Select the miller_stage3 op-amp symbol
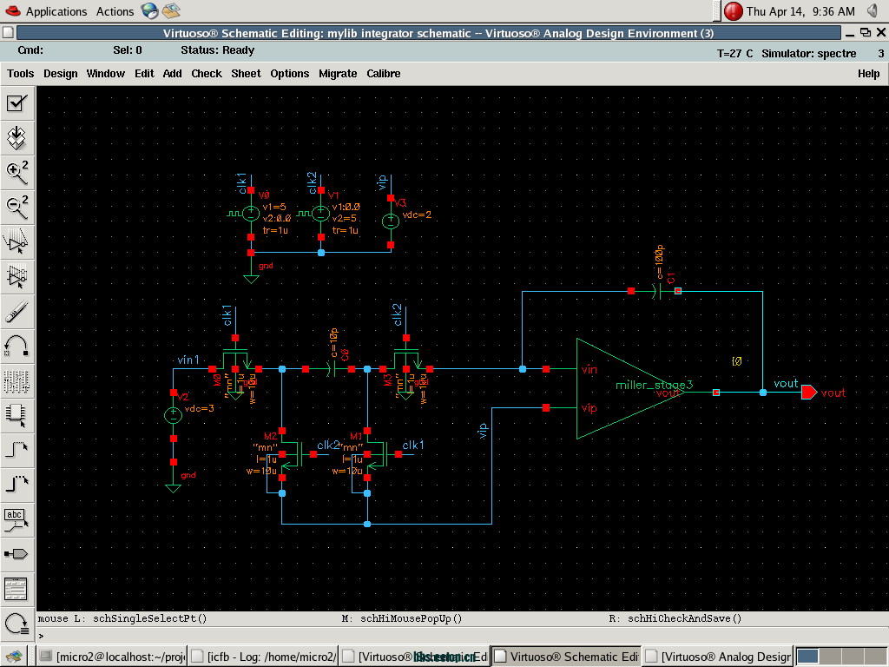The width and height of the screenshot is (889, 667). (630, 388)
